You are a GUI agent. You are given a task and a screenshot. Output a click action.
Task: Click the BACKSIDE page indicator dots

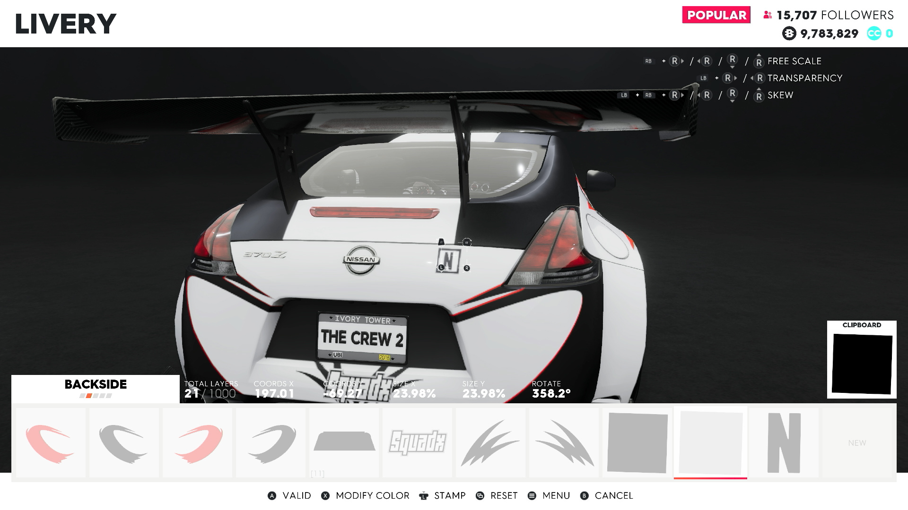tap(96, 396)
